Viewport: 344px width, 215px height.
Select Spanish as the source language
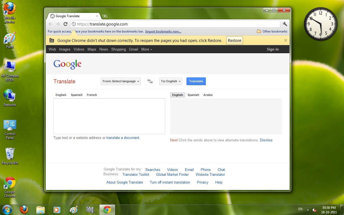77,95
